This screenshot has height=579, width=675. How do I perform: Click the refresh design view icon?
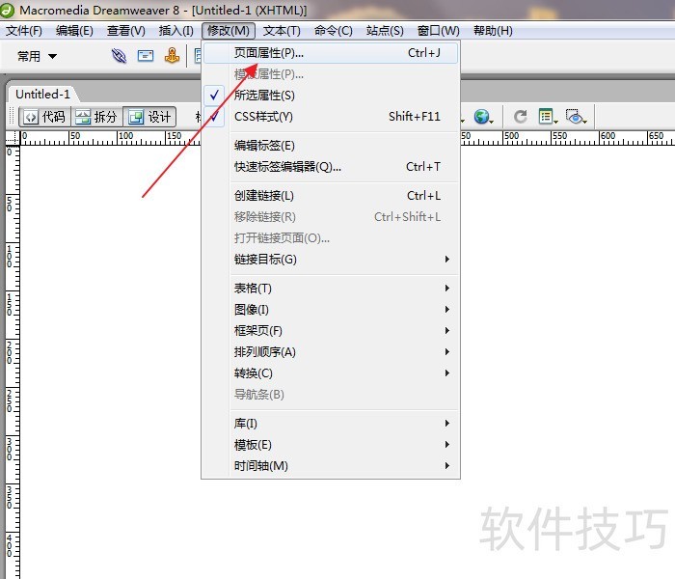click(x=521, y=117)
